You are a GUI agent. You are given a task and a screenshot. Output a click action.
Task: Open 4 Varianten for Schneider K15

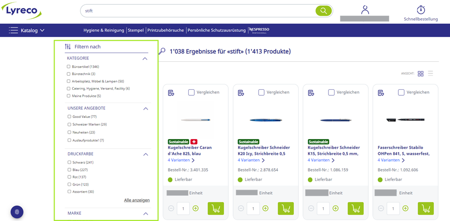321,160
